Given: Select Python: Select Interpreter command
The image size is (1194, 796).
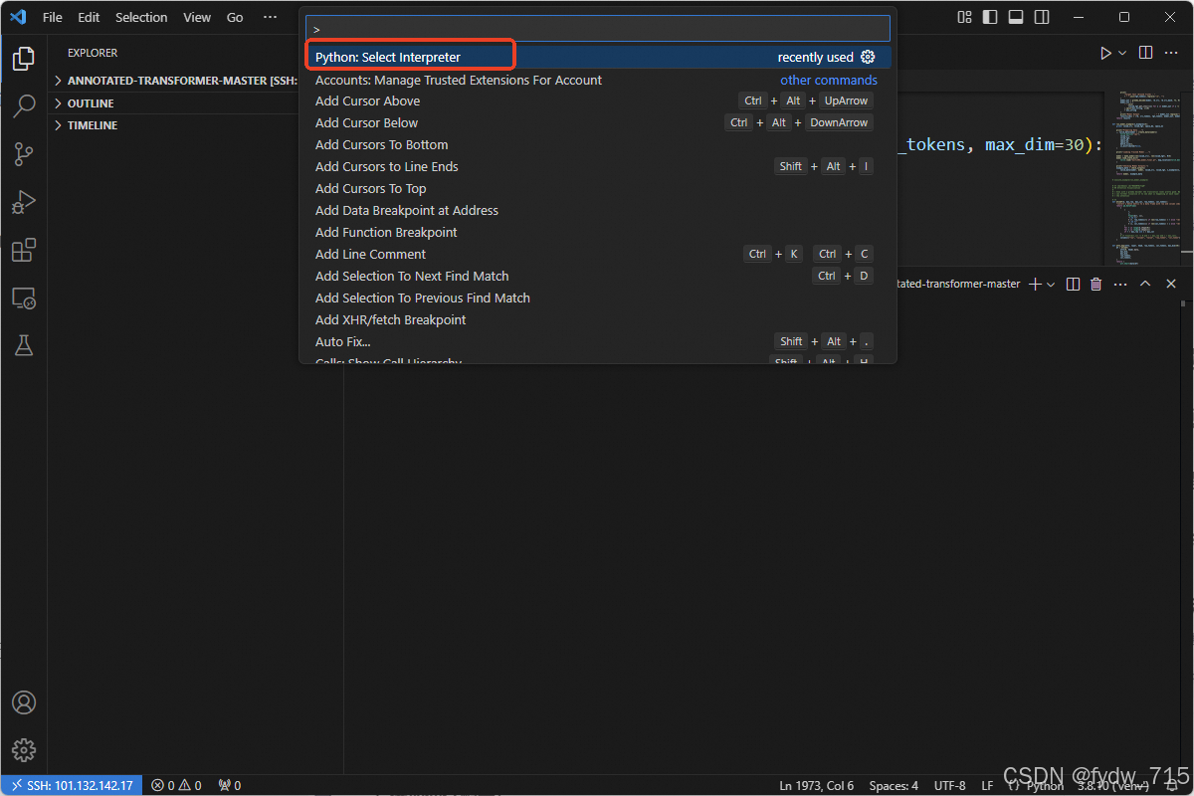Looking at the screenshot, I should click(598, 57).
